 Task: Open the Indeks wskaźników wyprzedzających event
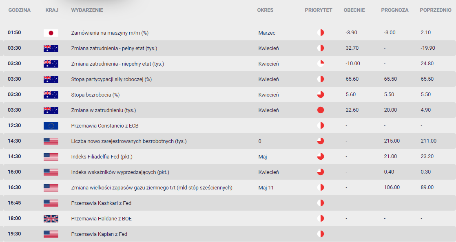[x=120, y=172]
